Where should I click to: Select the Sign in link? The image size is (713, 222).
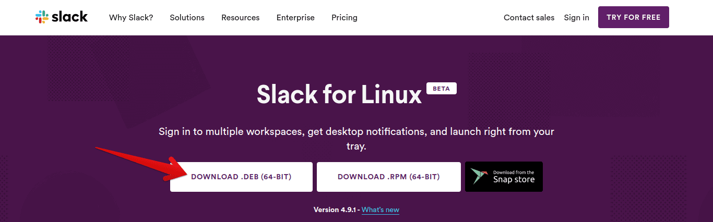pyautogui.click(x=576, y=18)
